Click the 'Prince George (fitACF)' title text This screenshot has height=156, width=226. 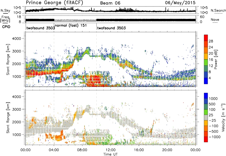coord(54,3)
